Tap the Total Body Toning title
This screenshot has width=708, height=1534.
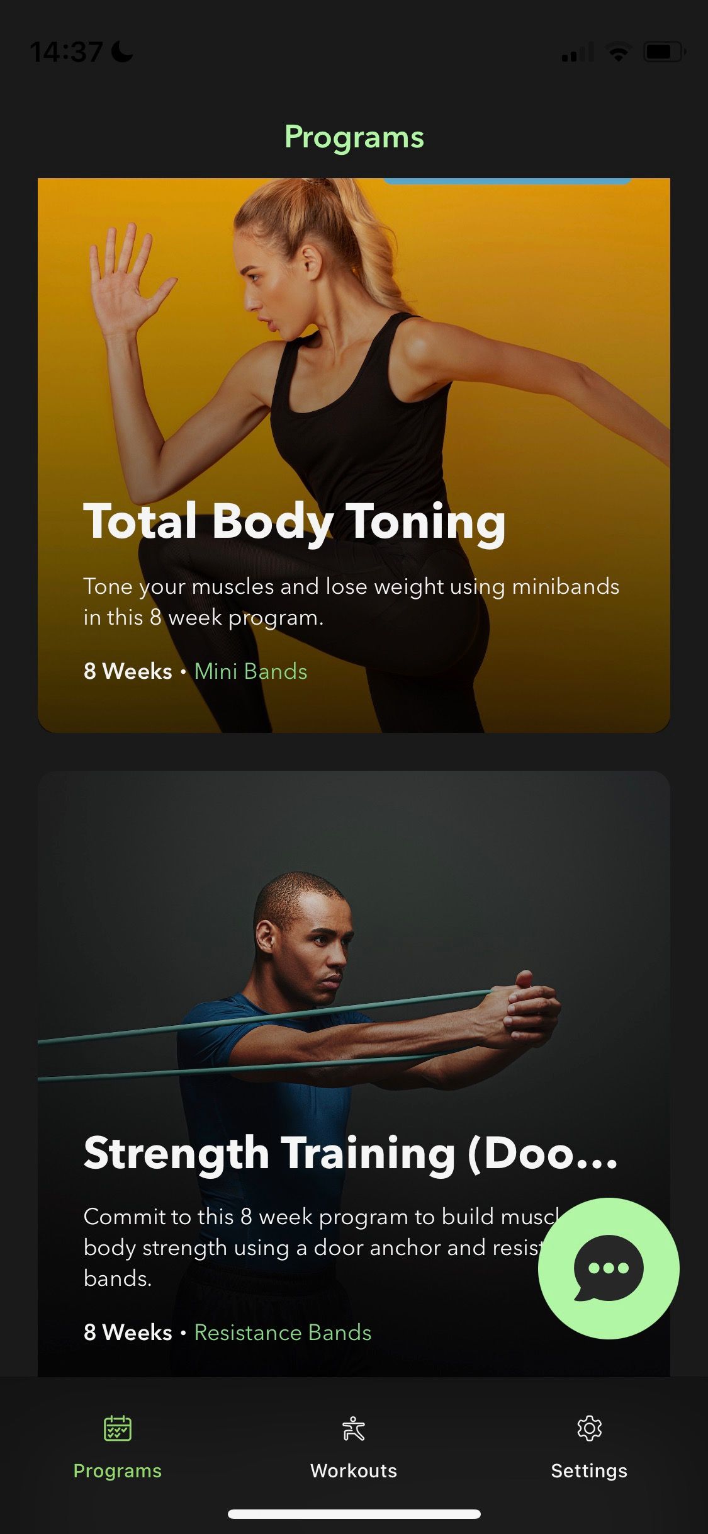[x=295, y=521]
